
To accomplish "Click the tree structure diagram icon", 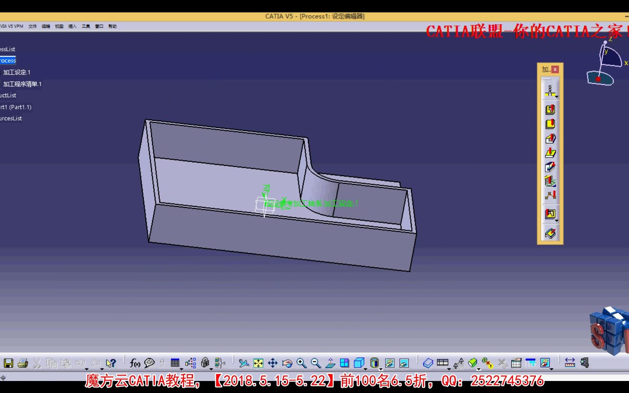I will click(x=190, y=363).
